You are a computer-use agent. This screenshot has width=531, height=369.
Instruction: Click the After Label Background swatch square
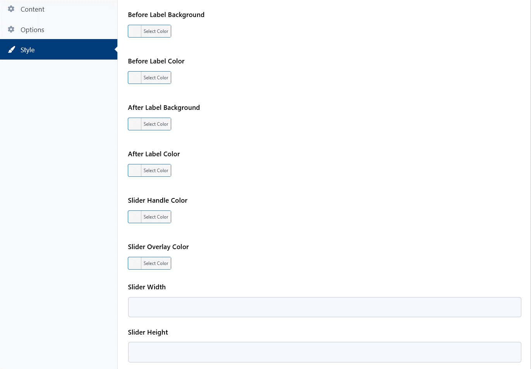[x=134, y=124]
